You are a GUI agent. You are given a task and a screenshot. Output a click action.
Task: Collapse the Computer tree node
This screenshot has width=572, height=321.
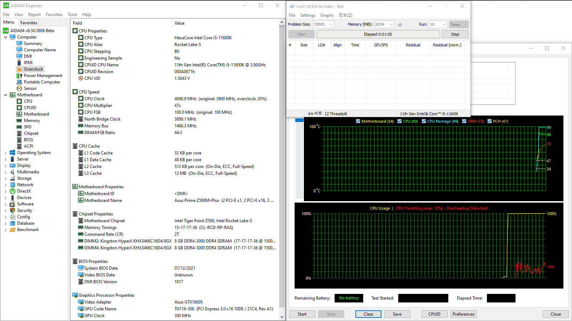tap(5, 37)
